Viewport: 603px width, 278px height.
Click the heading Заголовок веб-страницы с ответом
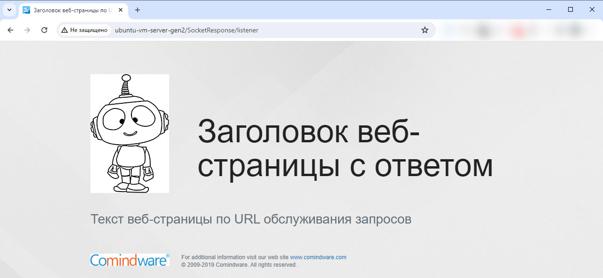click(x=345, y=149)
